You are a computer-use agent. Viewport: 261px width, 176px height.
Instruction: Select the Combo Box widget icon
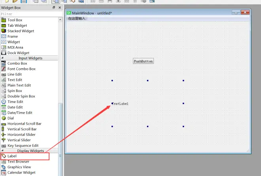(4, 64)
